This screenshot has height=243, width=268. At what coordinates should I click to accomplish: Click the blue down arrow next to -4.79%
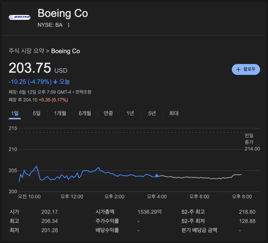tap(55, 82)
